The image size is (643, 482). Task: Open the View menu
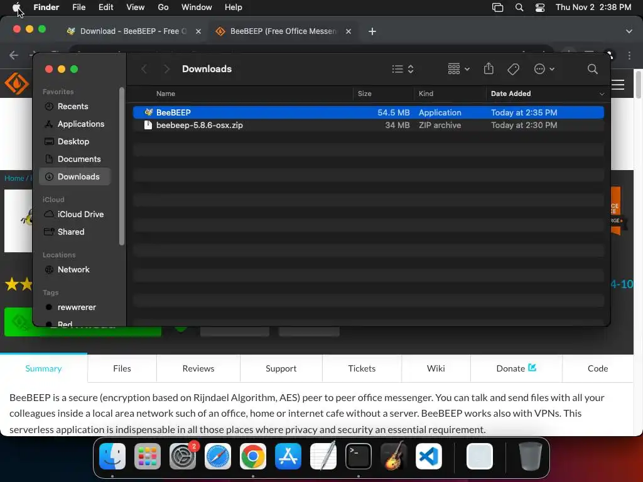tap(136, 8)
